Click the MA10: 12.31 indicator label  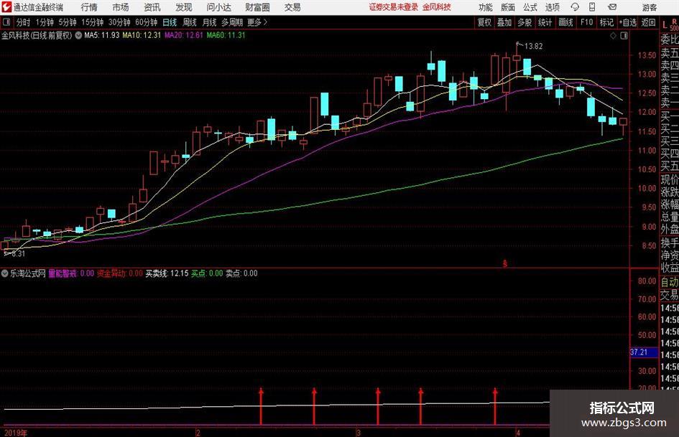point(142,35)
